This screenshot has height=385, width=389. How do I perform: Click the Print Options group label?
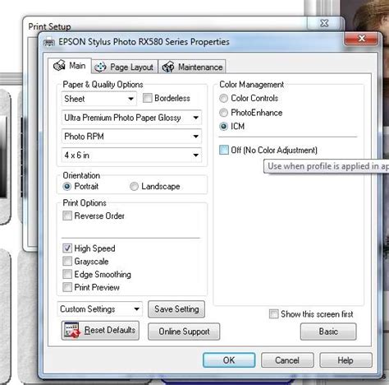85,203
